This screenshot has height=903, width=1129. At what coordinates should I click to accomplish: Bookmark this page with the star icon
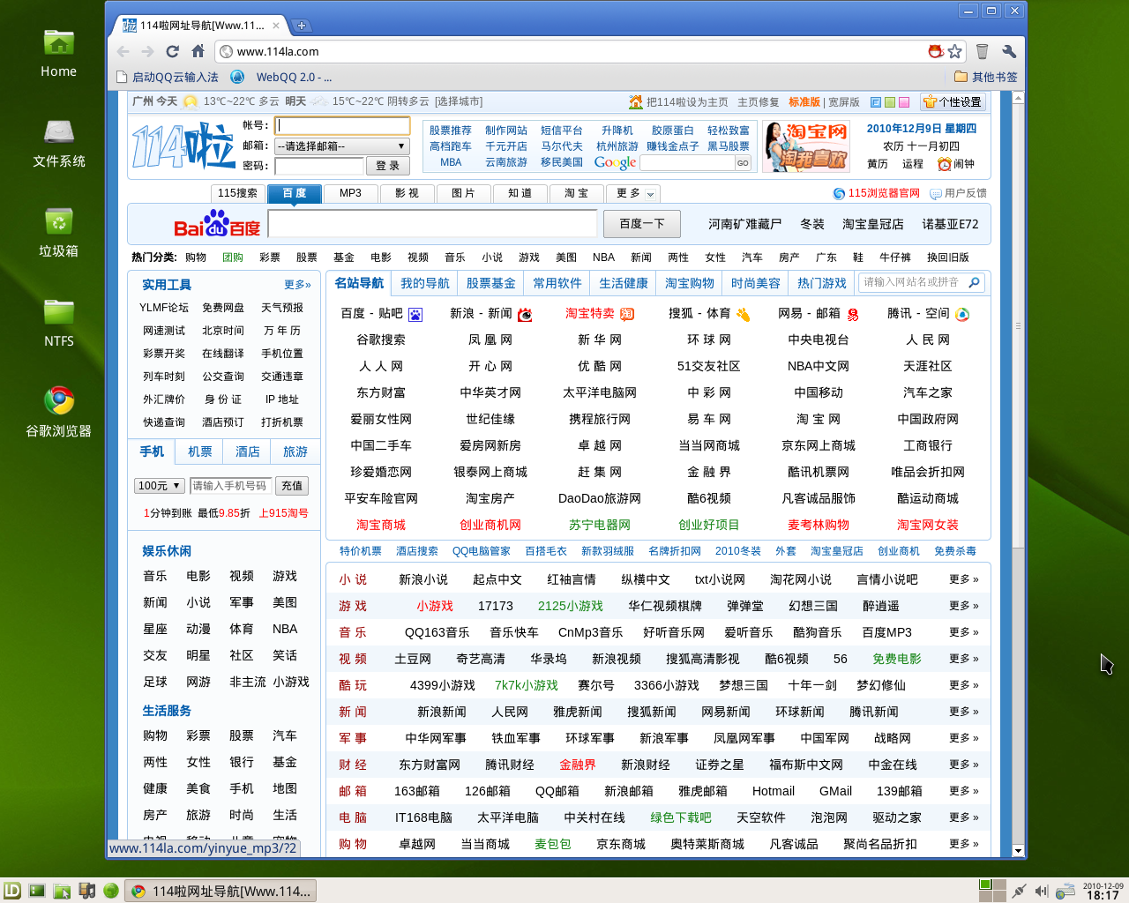(955, 51)
